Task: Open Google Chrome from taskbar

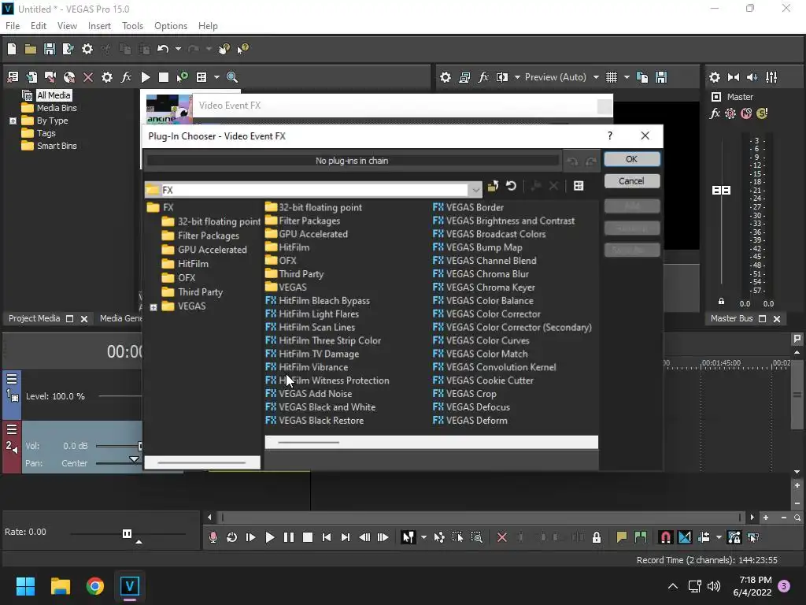Action: (x=94, y=586)
